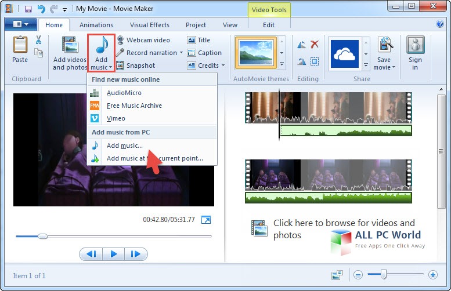Screen dimensions: 451x291
Task: Rotate the clip left
Action: tap(301, 45)
